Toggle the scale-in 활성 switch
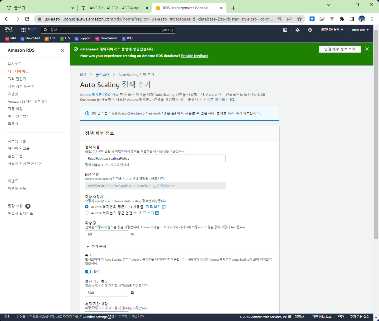Image resolution: width=379 pixels, height=321 pixels. (88, 272)
